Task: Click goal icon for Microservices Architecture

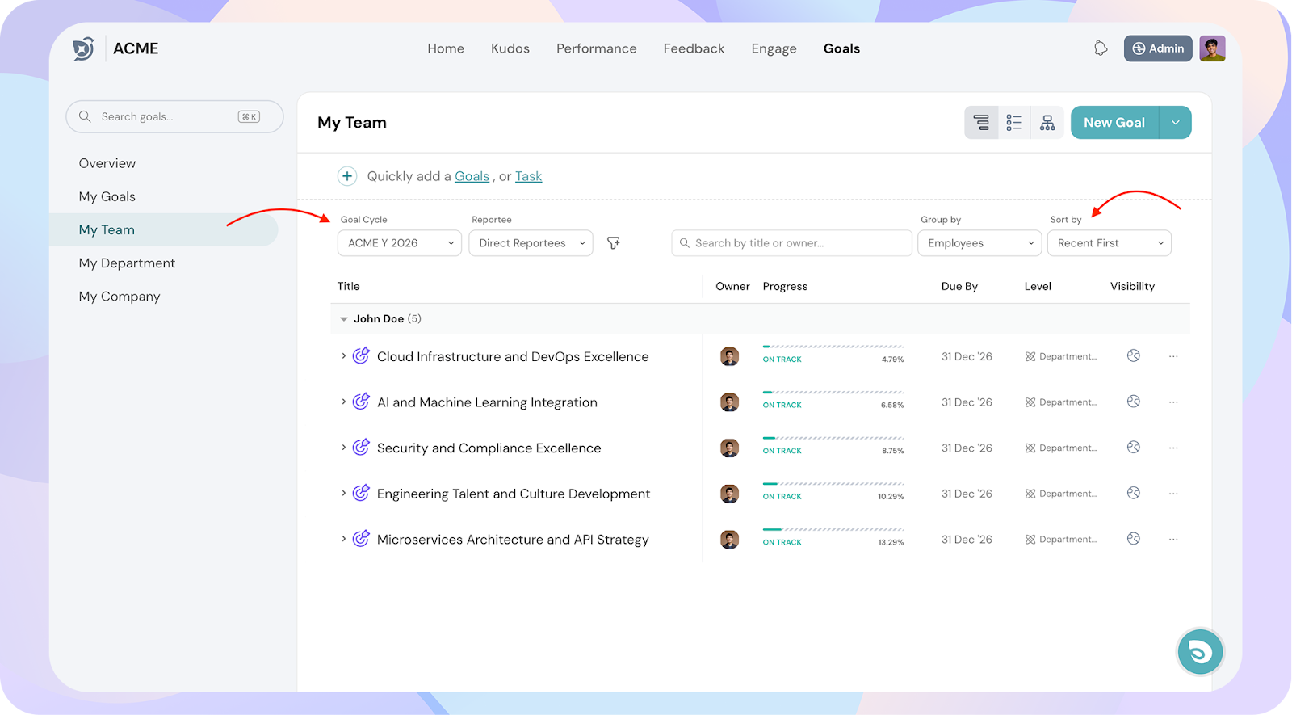Action: pos(361,539)
